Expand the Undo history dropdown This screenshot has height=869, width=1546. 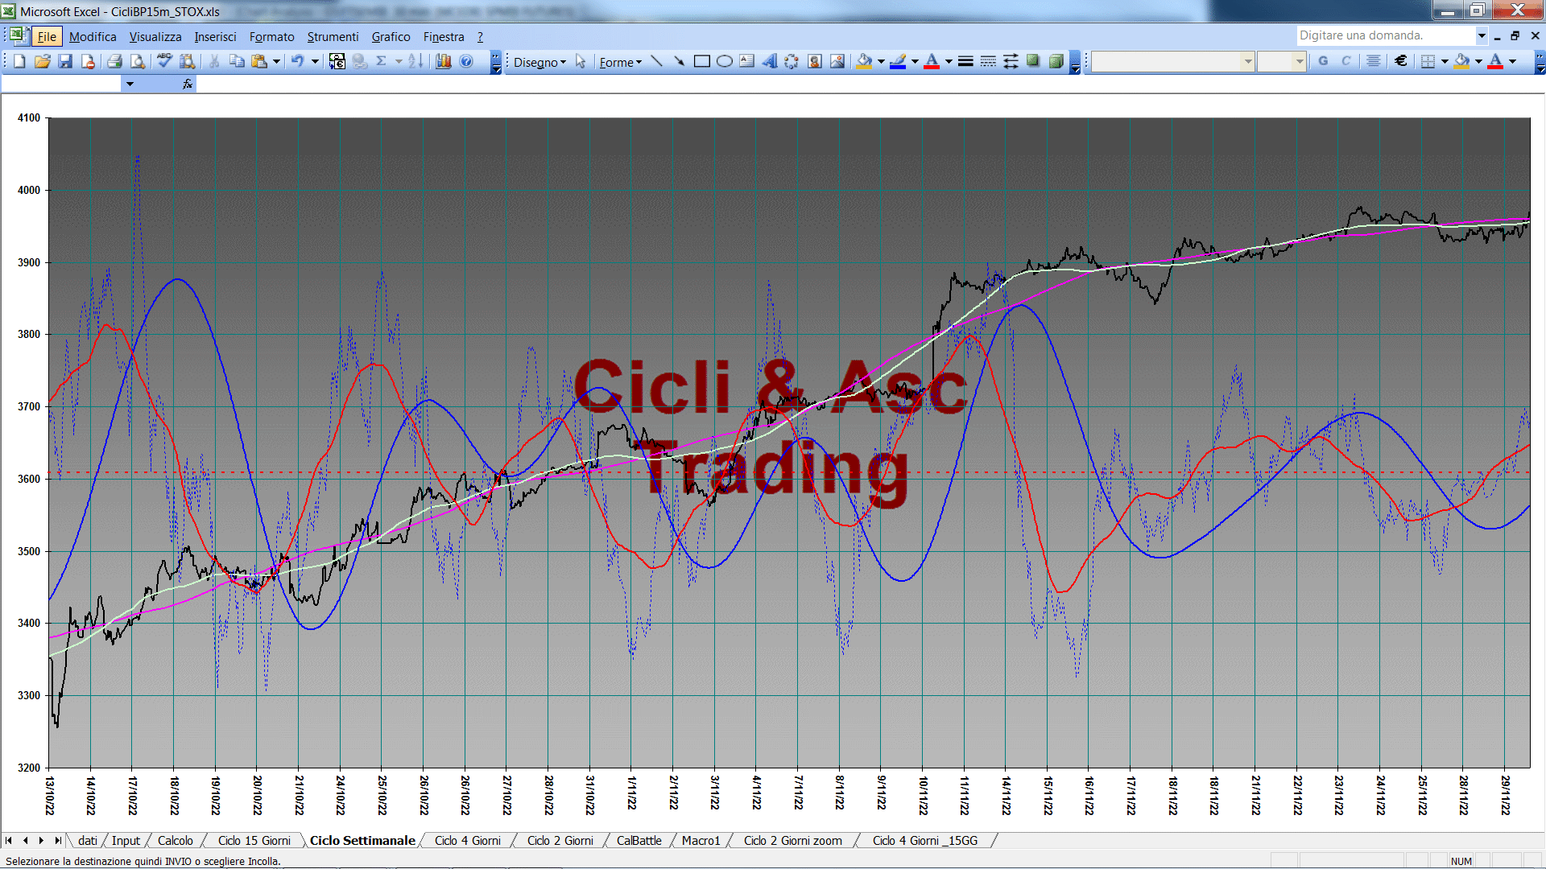[x=315, y=61]
